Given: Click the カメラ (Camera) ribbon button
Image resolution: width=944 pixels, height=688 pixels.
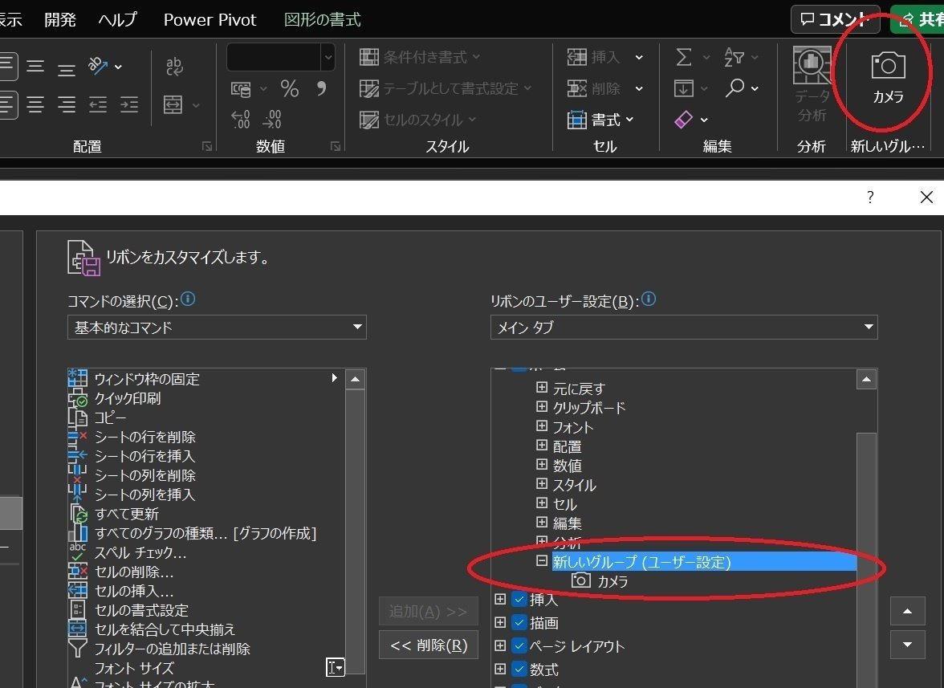Looking at the screenshot, I should [888, 78].
